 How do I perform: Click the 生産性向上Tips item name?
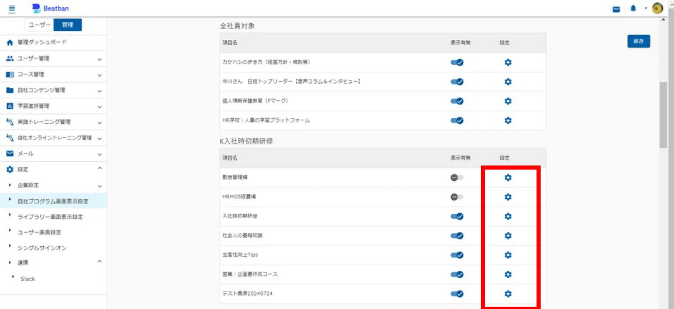pos(240,255)
